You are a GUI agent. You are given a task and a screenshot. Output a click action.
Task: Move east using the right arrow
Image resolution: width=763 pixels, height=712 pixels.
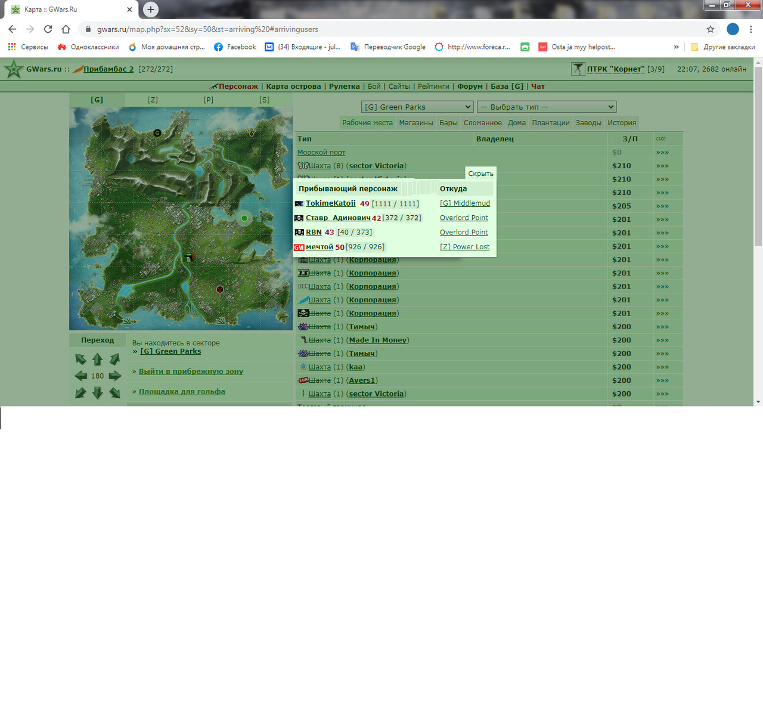pyautogui.click(x=115, y=376)
